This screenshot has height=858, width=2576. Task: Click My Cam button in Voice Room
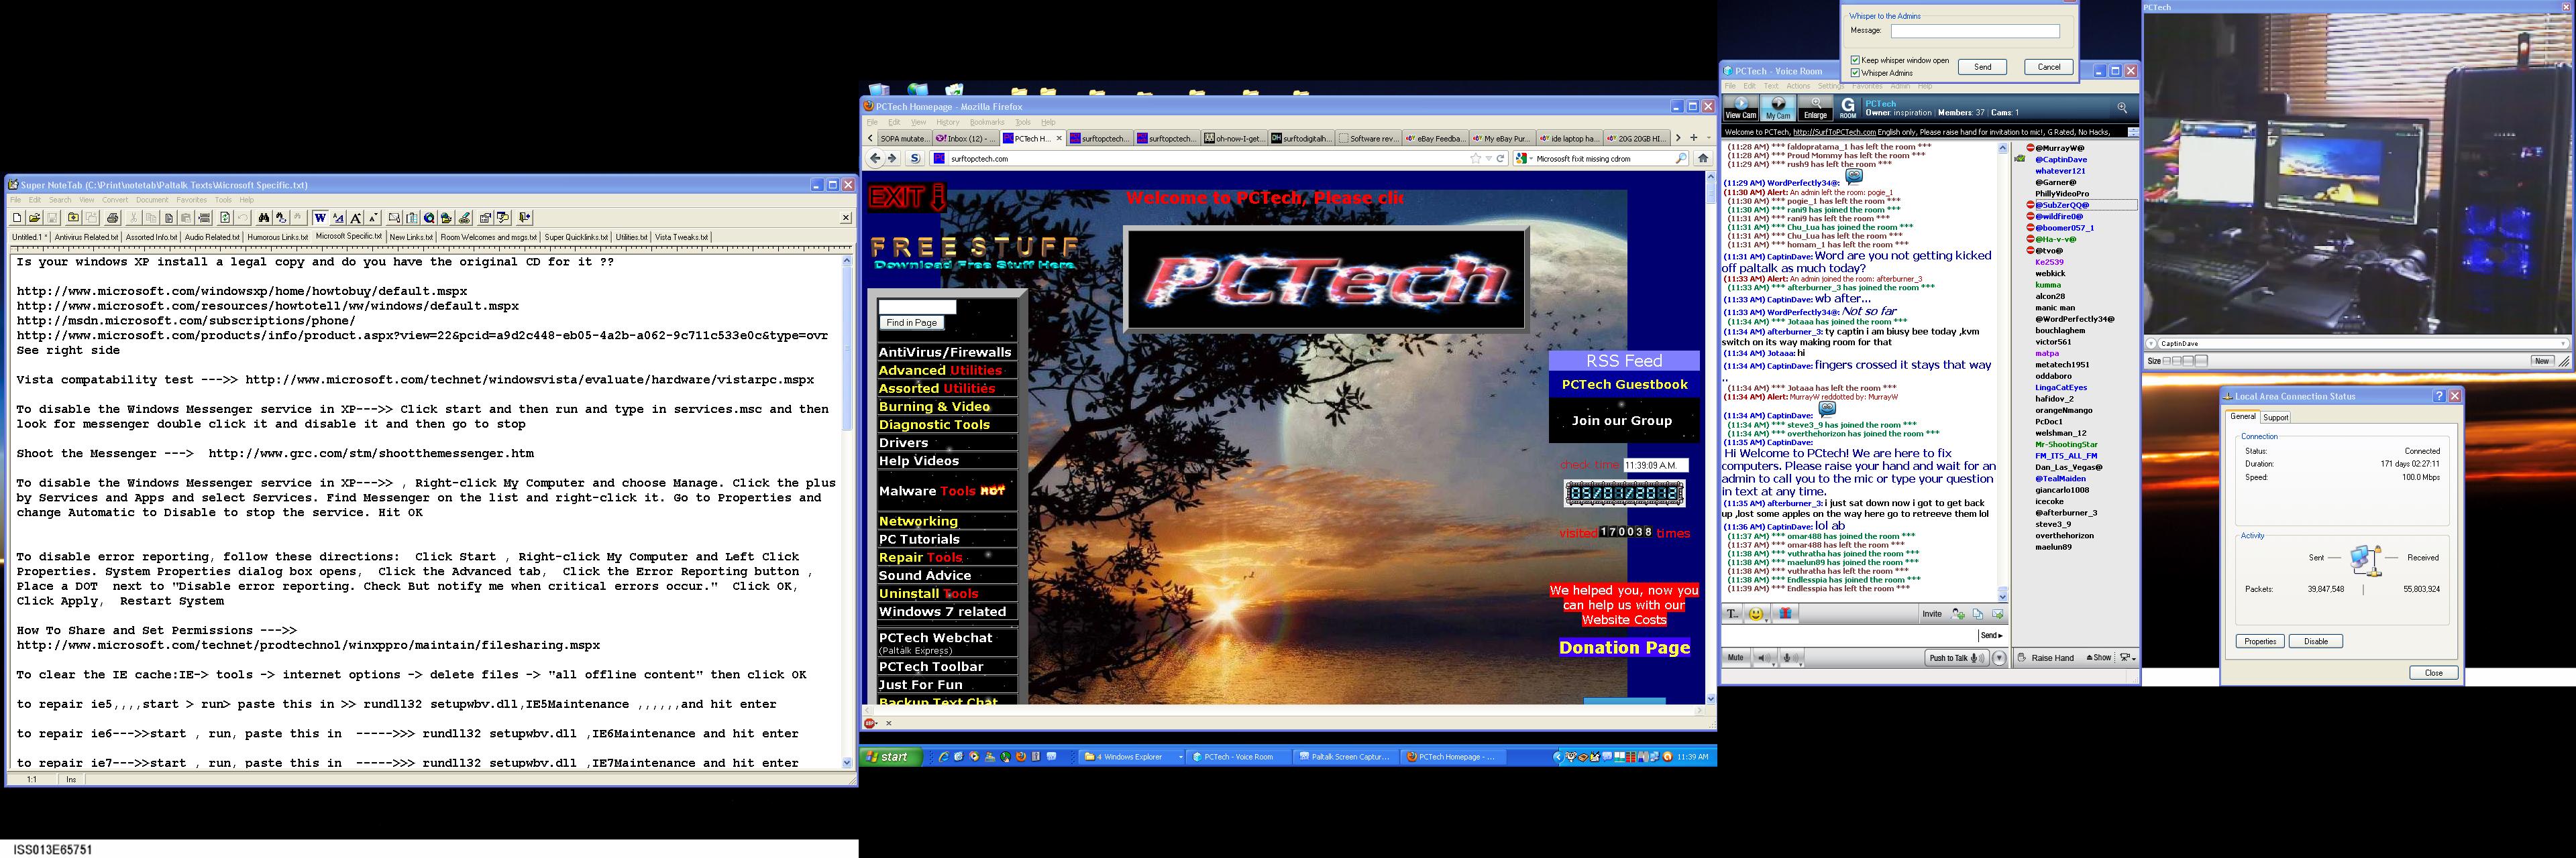pos(1778,108)
